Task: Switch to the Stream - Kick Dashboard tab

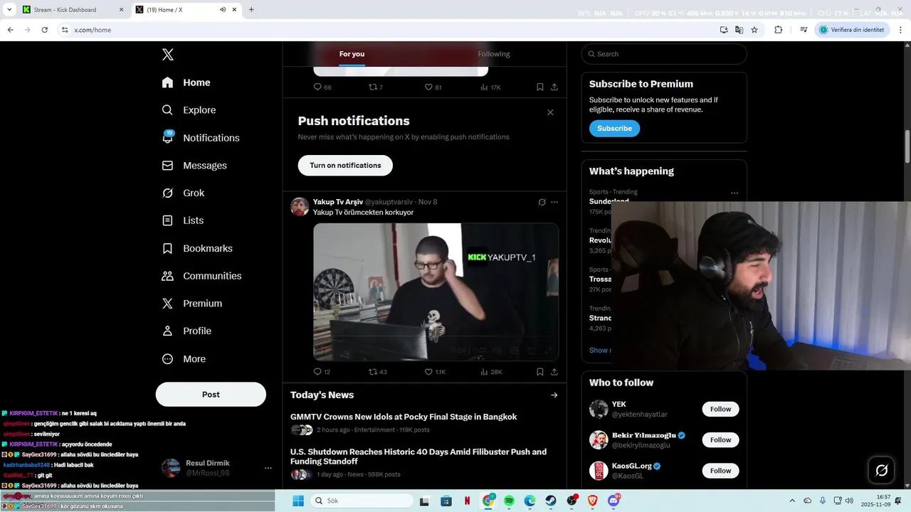Action: coord(72,10)
